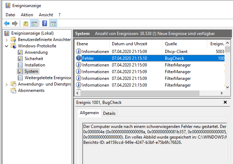Close the Ereignis 1001 preview pane
This screenshot has height=164, width=233.
(225, 102)
